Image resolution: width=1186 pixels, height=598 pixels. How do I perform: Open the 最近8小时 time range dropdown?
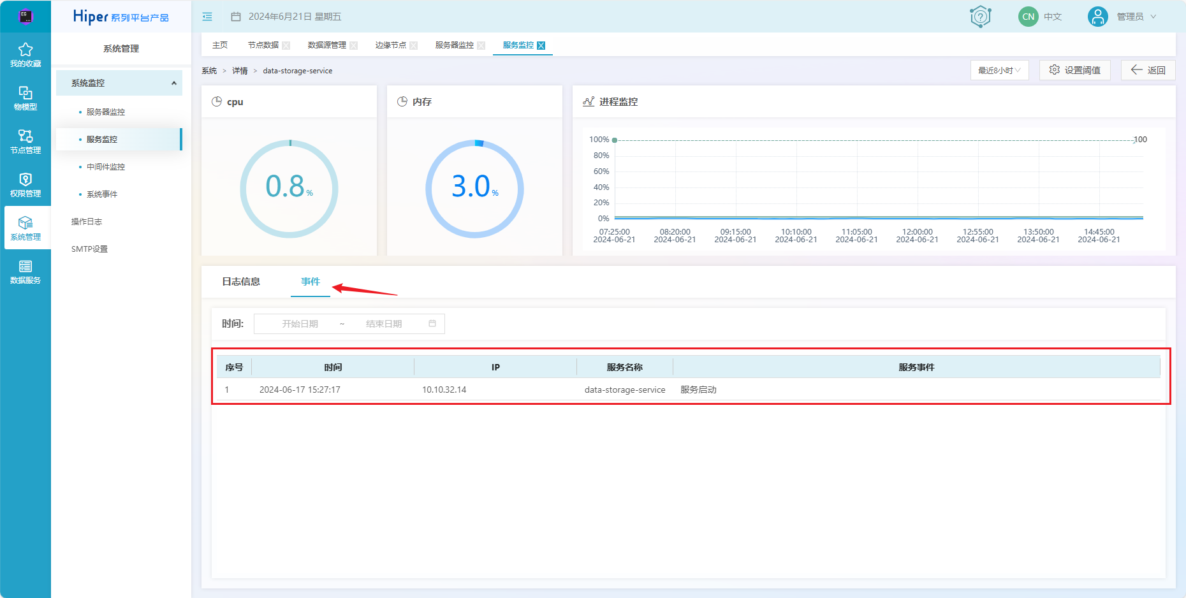click(999, 70)
